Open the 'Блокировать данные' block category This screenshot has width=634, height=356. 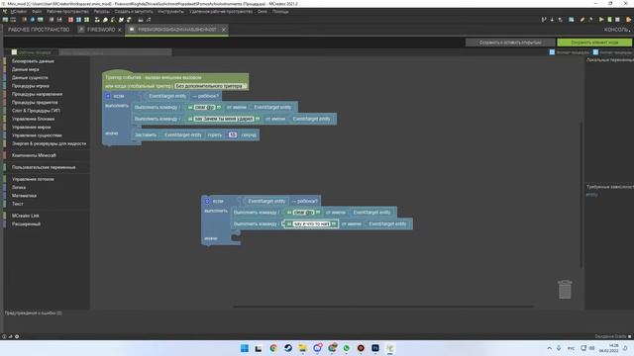pos(33,61)
